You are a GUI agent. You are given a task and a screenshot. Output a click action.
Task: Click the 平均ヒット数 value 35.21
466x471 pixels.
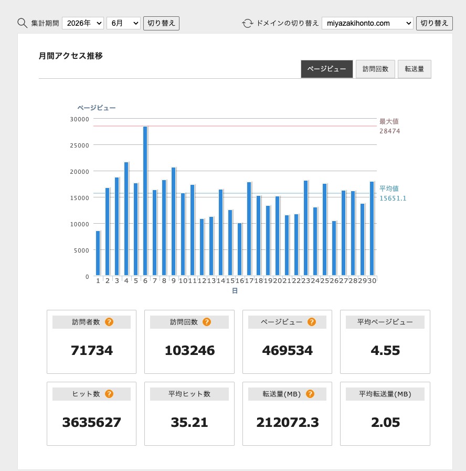189,422
